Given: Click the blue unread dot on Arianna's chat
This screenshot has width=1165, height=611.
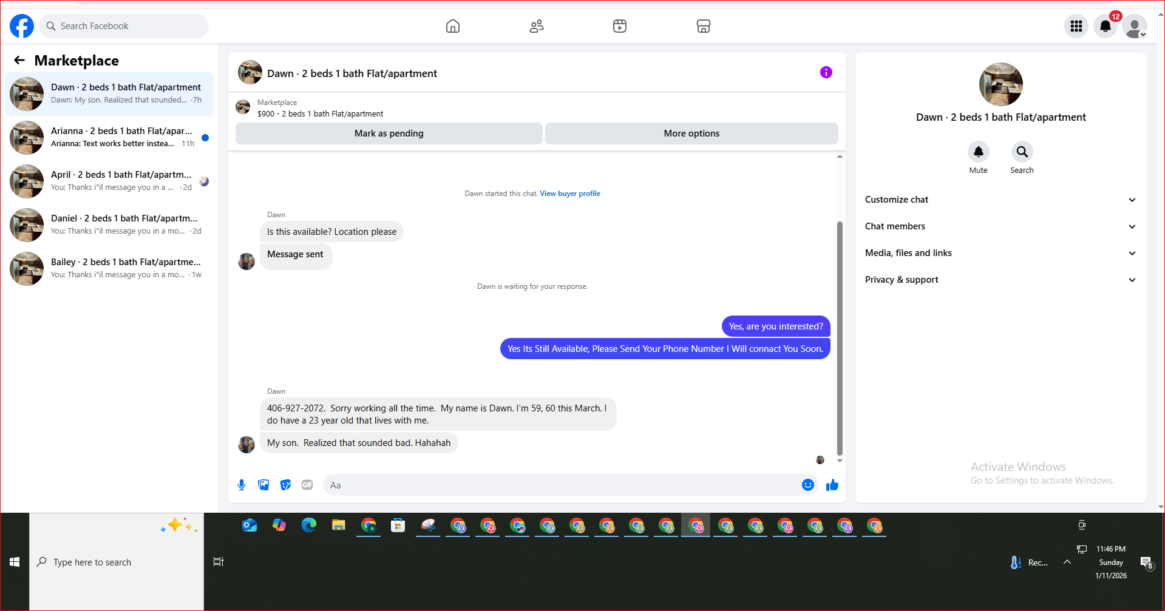Looking at the screenshot, I should tap(205, 138).
